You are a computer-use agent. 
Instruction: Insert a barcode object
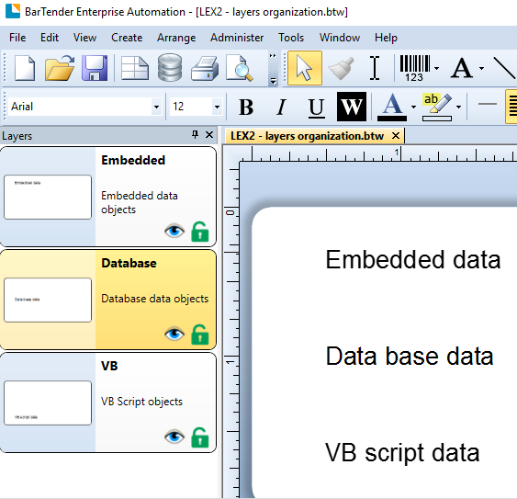(x=415, y=68)
